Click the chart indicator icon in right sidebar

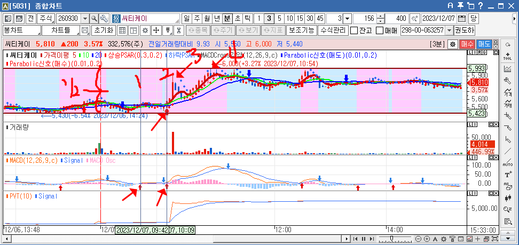click(507, 69)
